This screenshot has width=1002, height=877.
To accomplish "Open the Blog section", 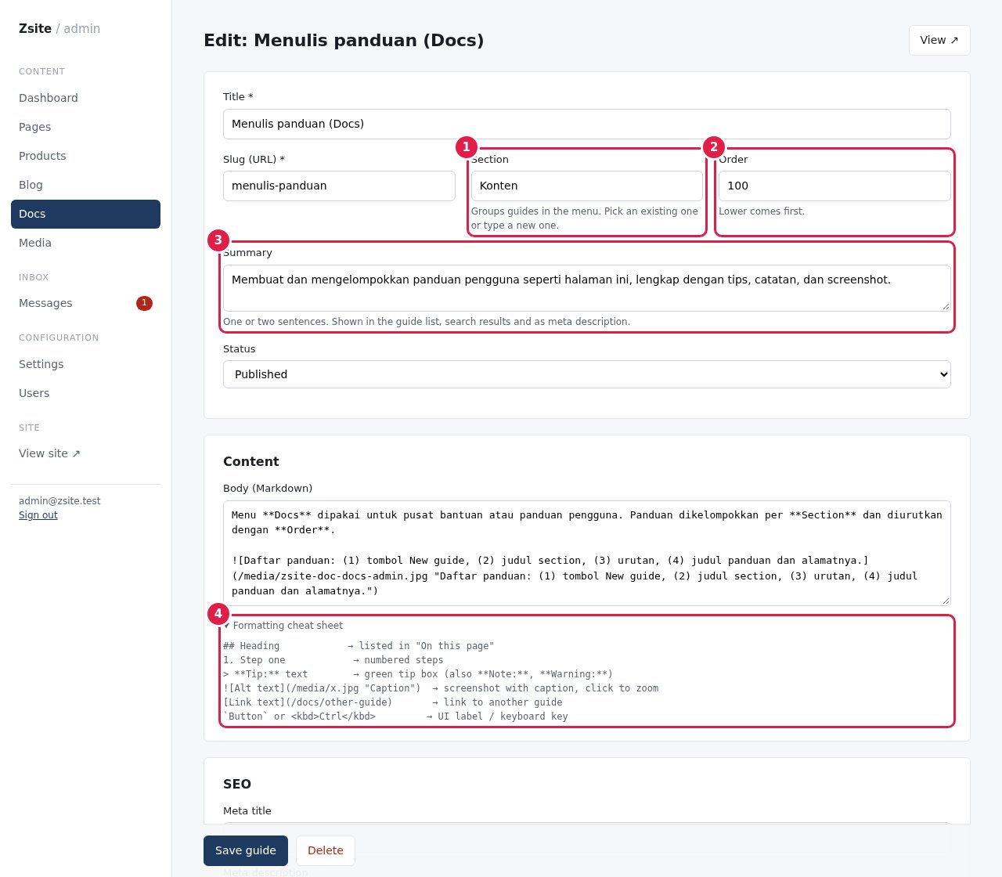I will pos(85,185).
